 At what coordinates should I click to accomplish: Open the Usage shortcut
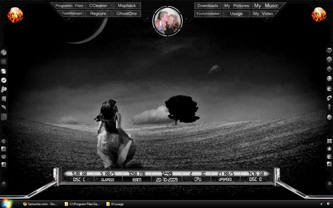tap(236, 14)
